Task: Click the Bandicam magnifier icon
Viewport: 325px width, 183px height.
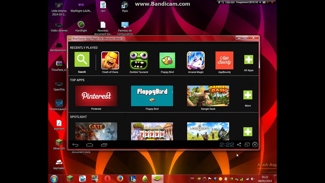Action: coord(223,2)
